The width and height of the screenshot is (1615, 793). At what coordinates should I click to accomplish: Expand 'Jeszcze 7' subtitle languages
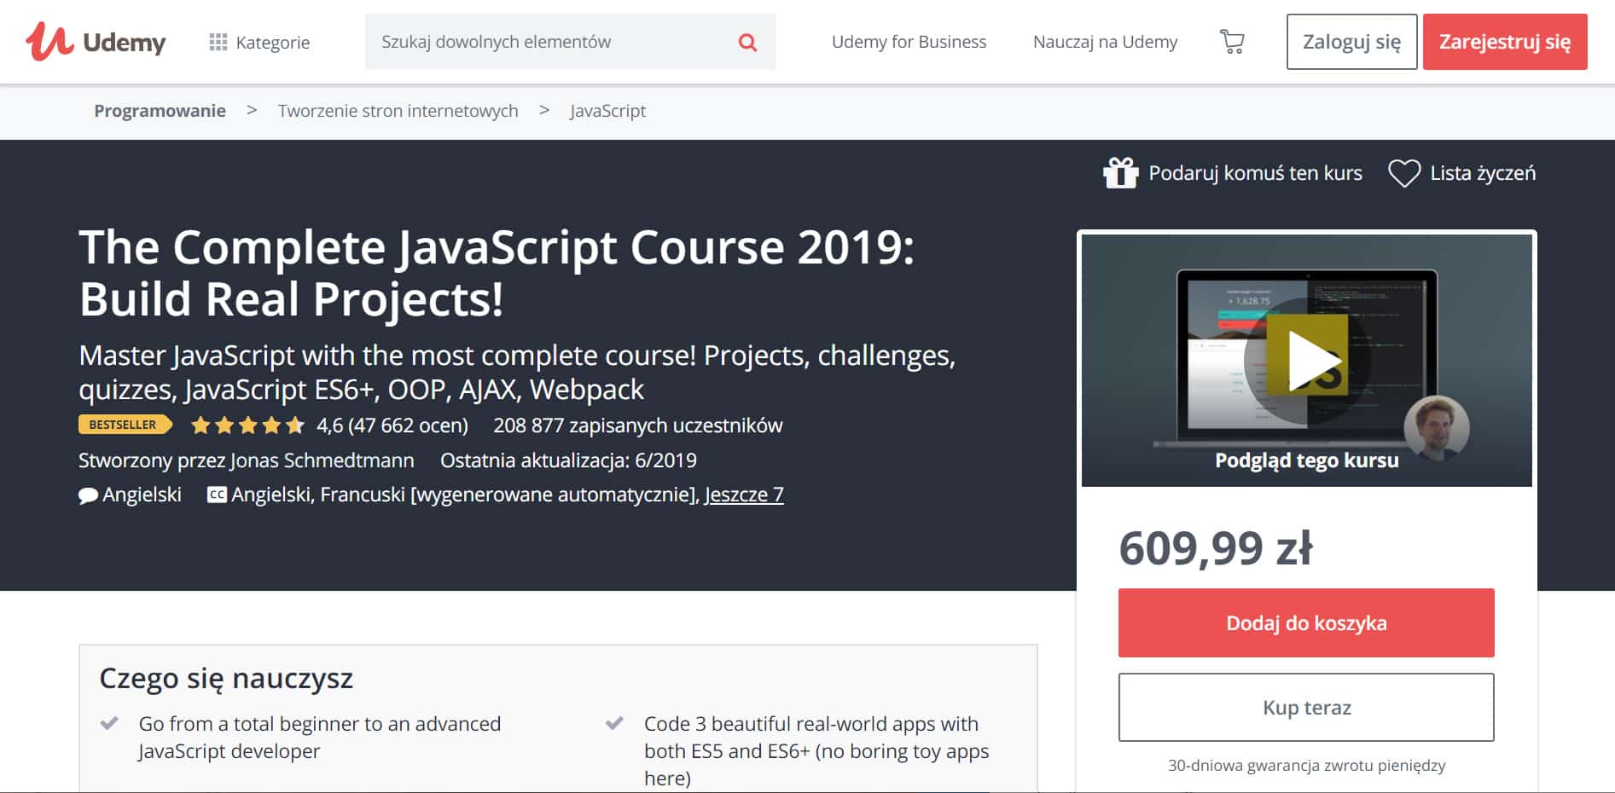(744, 495)
